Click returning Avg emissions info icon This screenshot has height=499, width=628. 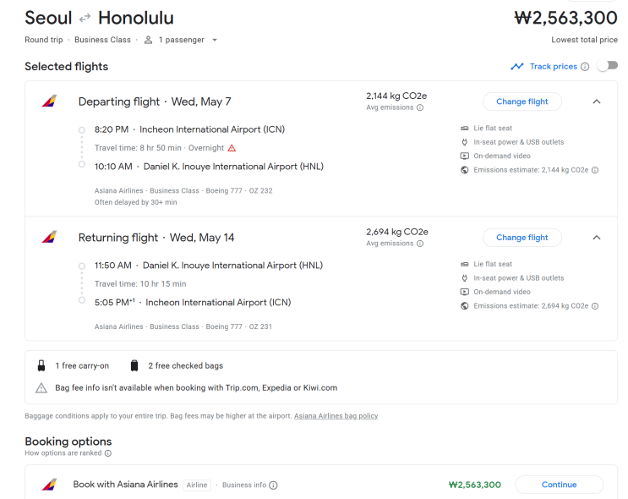click(420, 244)
